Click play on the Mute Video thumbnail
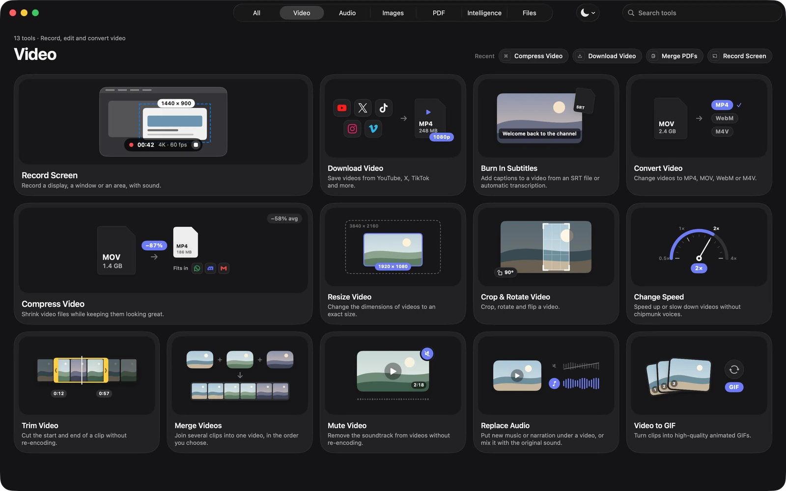Image resolution: width=786 pixels, height=491 pixels. 393,371
